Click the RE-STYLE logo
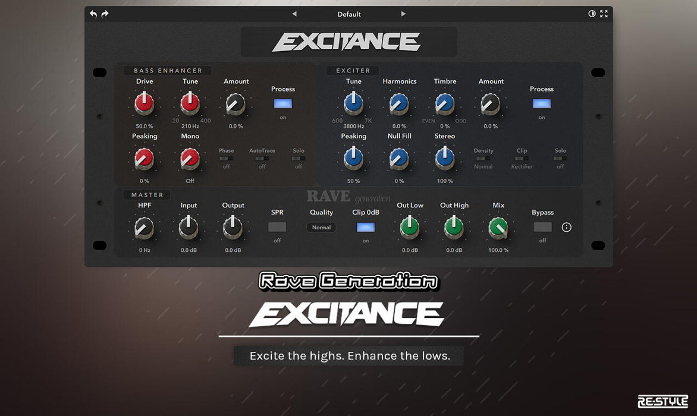697x416 pixels. pyautogui.click(x=663, y=401)
